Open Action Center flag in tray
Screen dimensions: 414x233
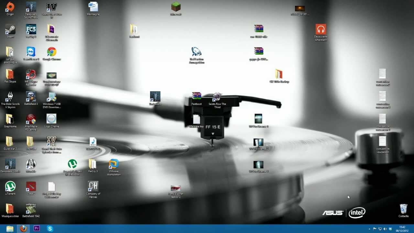[375, 229]
